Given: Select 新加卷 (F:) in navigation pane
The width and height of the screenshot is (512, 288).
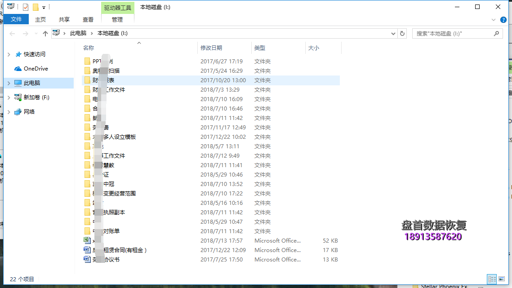Looking at the screenshot, I should point(36,97).
